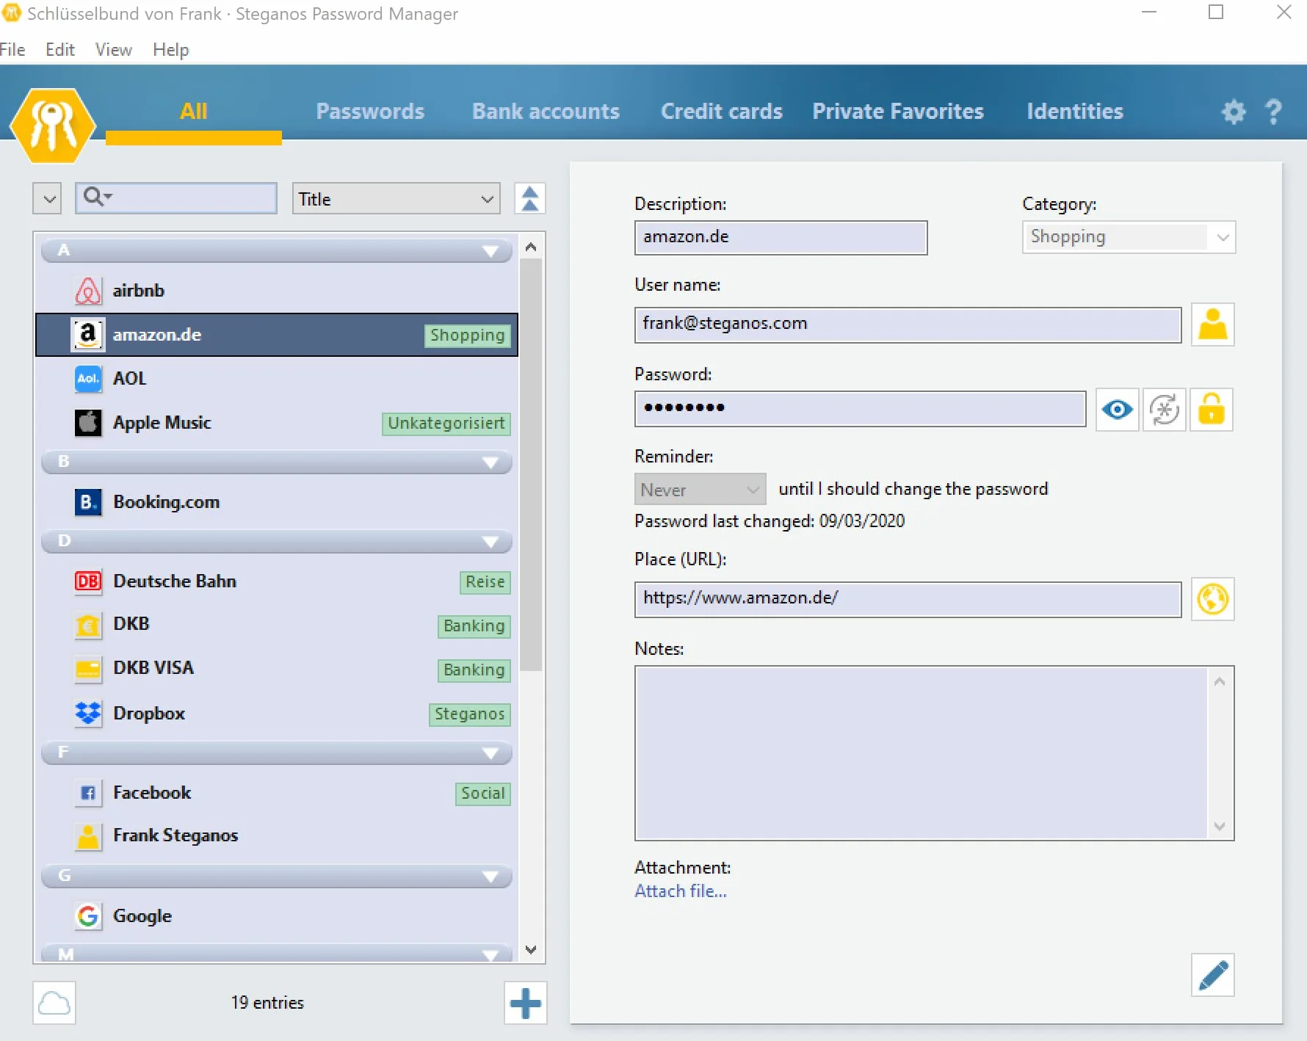Open settings via the gear icon
This screenshot has width=1307, height=1041.
(x=1234, y=112)
